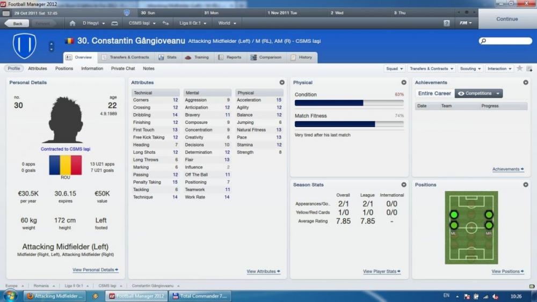Open the Attributes panel options circle icon
The image size is (537, 302).
click(x=282, y=83)
